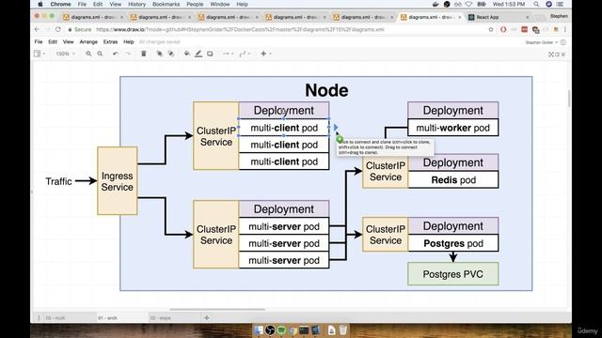
Task: Close the React App browser tab
Action: pos(527,17)
